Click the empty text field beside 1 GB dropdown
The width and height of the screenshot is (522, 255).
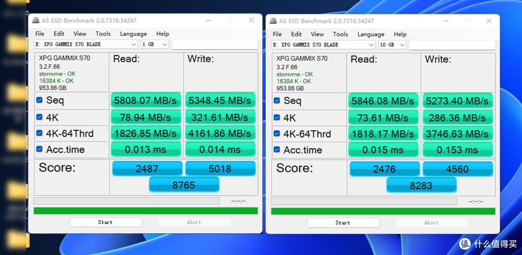tap(215, 44)
